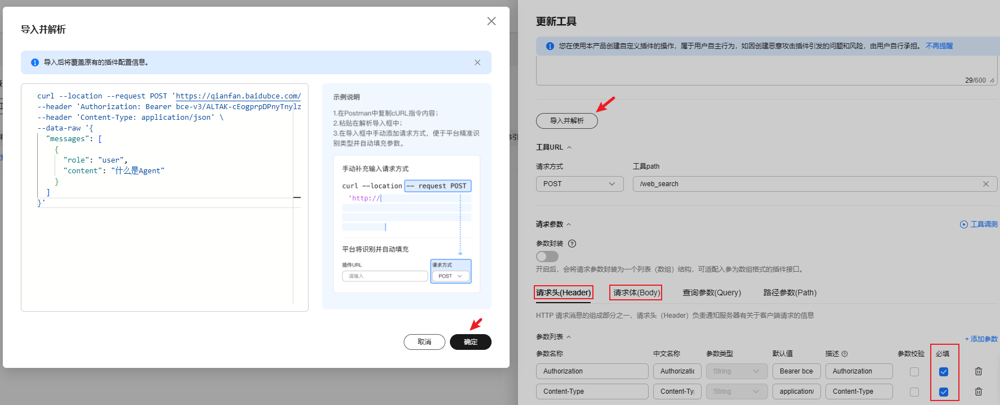1000x405 pixels.
Task: Uncheck 必填 for Authorization row
Action: (x=944, y=372)
